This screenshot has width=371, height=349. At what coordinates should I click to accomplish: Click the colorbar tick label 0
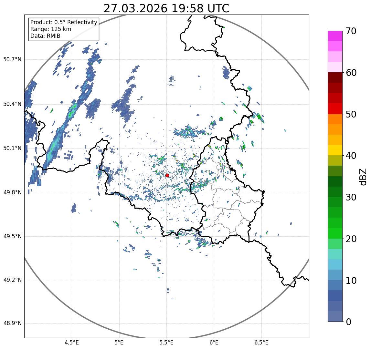[348, 322]
